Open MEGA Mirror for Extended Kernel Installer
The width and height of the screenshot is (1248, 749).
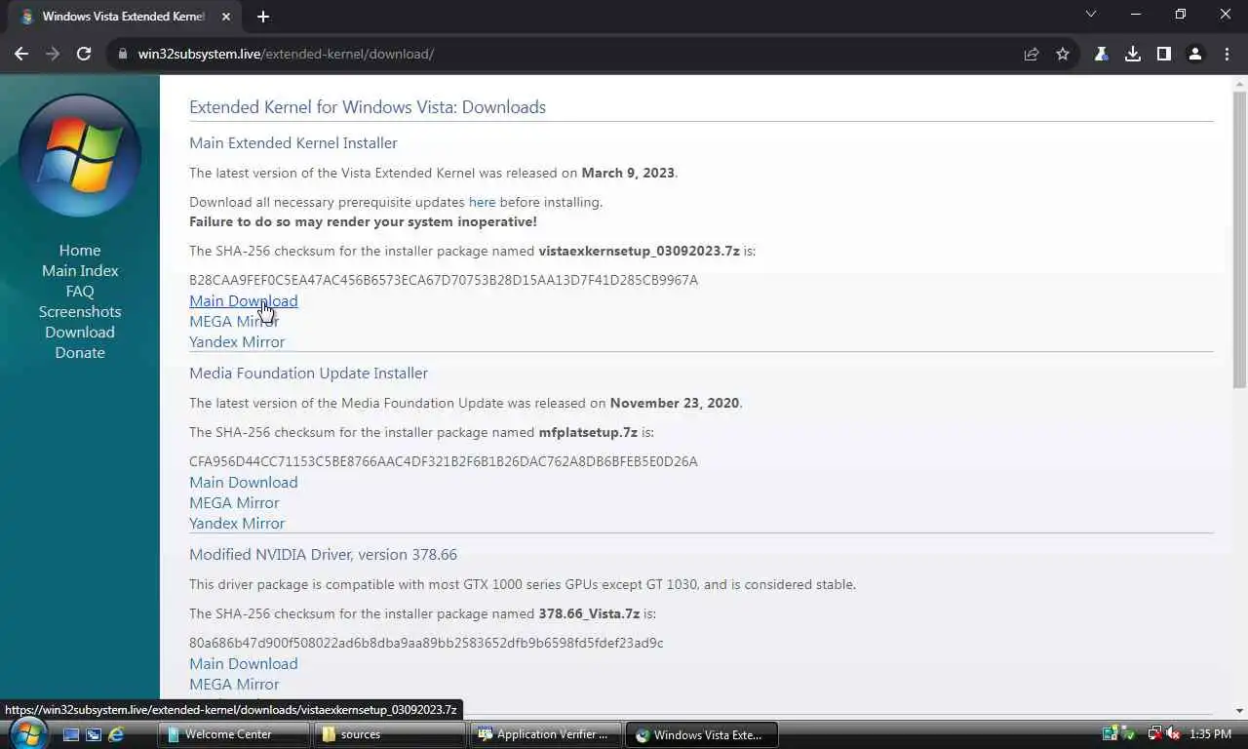tap(234, 322)
